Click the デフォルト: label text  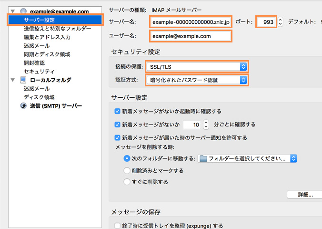coord(302,21)
